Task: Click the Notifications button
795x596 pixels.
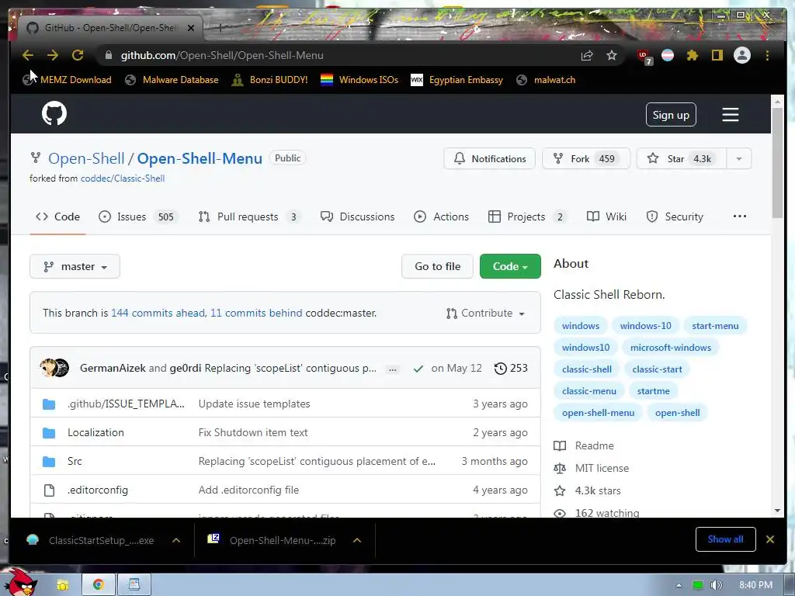Action: tap(489, 158)
